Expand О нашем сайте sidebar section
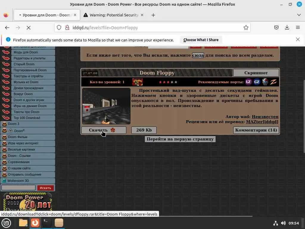Image resolution: width=305 pixels, height=229 pixels. (28, 168)
